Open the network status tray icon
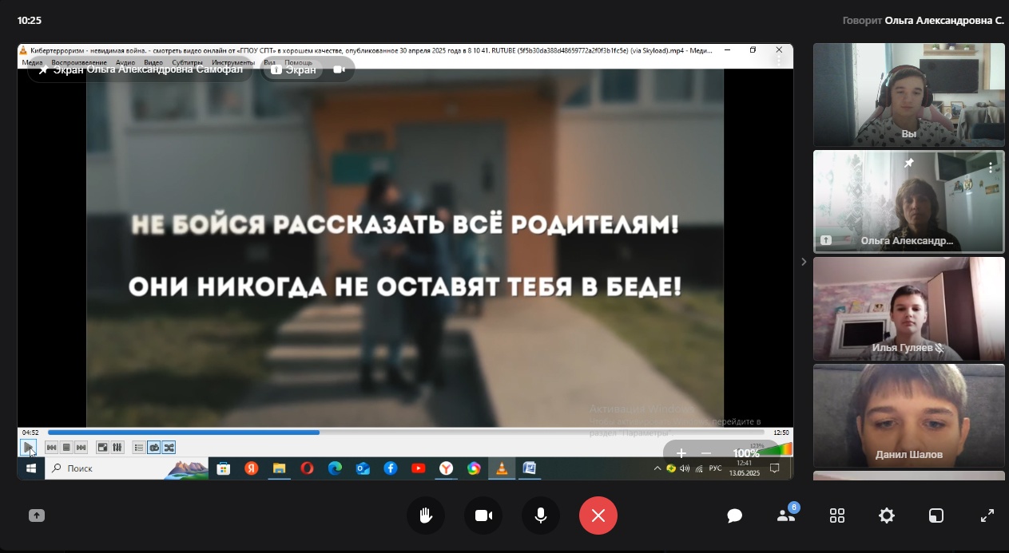 pyautogui.click(x=700, y=468)
